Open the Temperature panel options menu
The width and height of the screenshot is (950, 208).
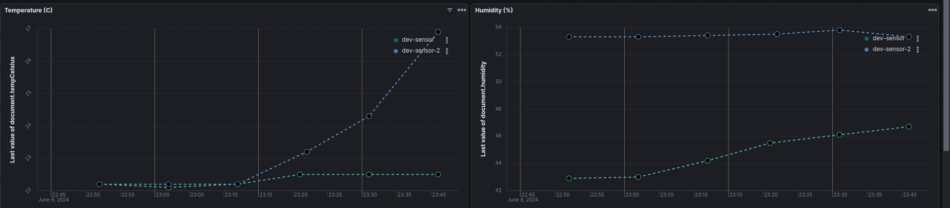tap(462, 10)
